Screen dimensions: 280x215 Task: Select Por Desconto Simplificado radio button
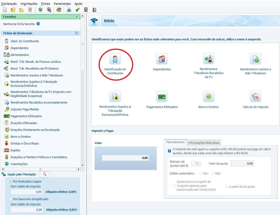(11, 199)
